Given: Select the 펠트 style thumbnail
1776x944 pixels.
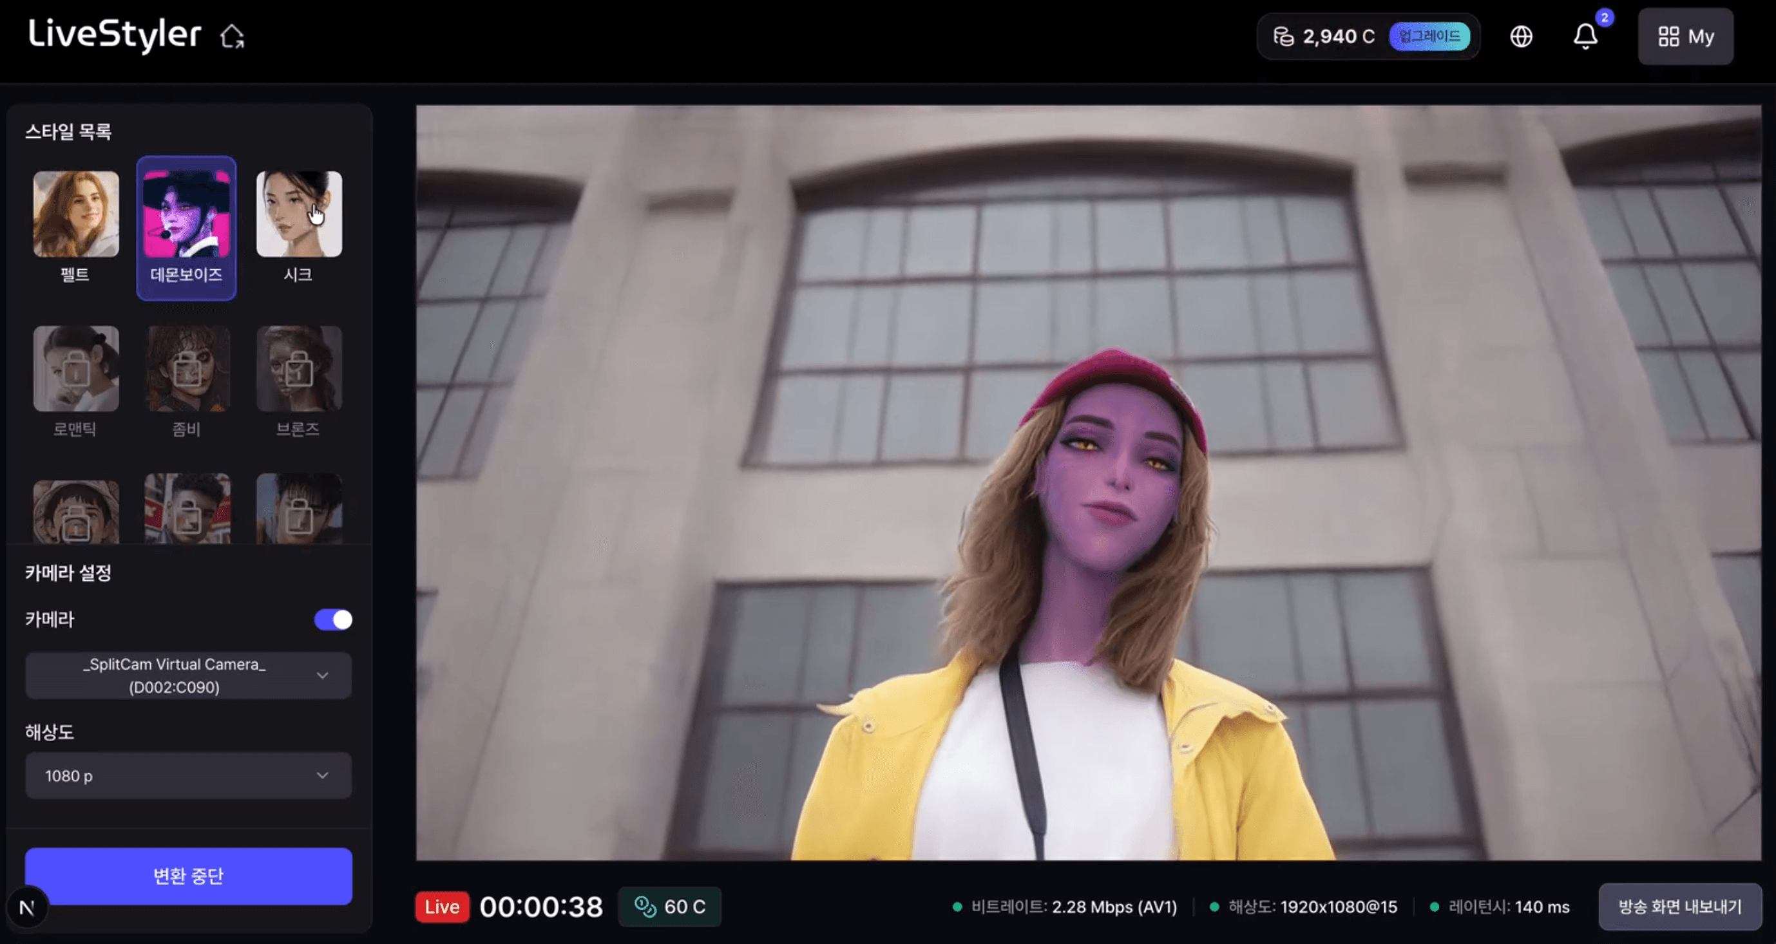Looking at the screenshot, I should pyautogui.click(x=76, y=214).
